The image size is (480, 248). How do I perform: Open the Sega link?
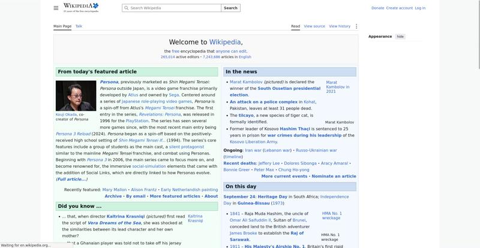click(173, 95)
